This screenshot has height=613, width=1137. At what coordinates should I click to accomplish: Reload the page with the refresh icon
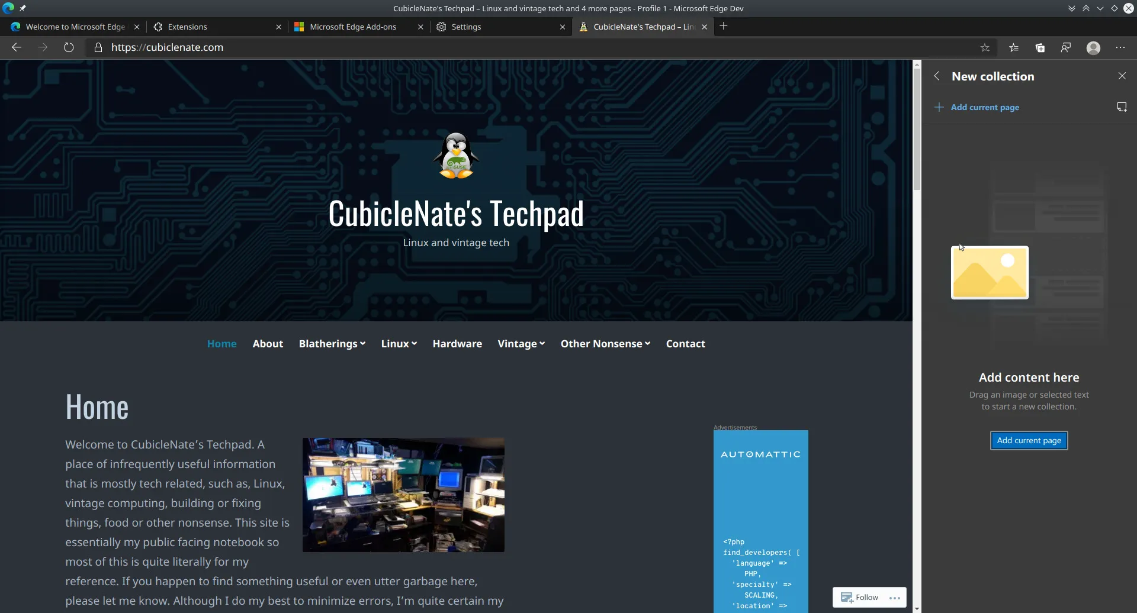pyautogui.click(x=69, y=47)
